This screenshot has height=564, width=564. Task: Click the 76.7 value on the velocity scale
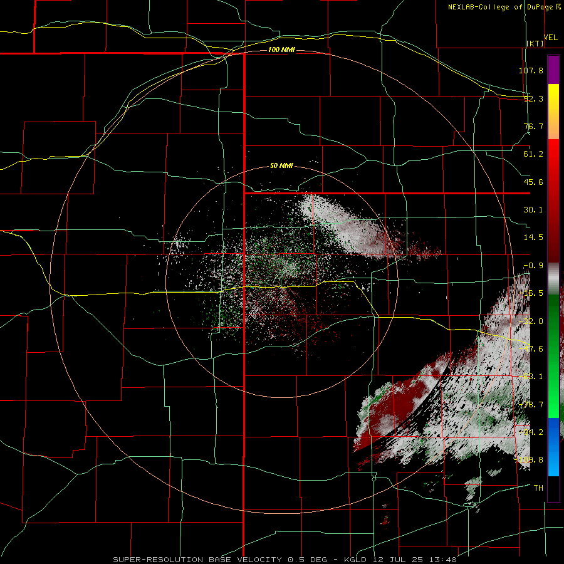(x=533, y=126)
